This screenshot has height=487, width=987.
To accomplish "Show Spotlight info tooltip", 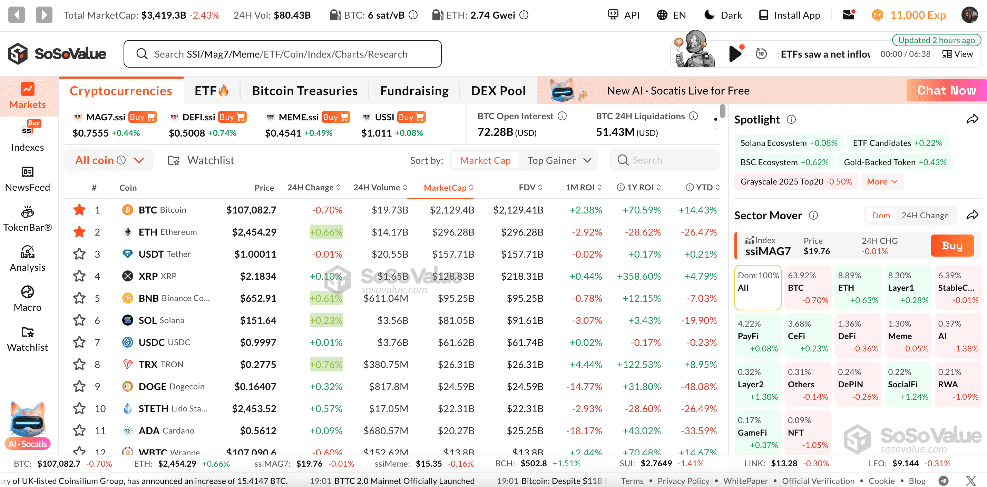I will coord(791,120).
